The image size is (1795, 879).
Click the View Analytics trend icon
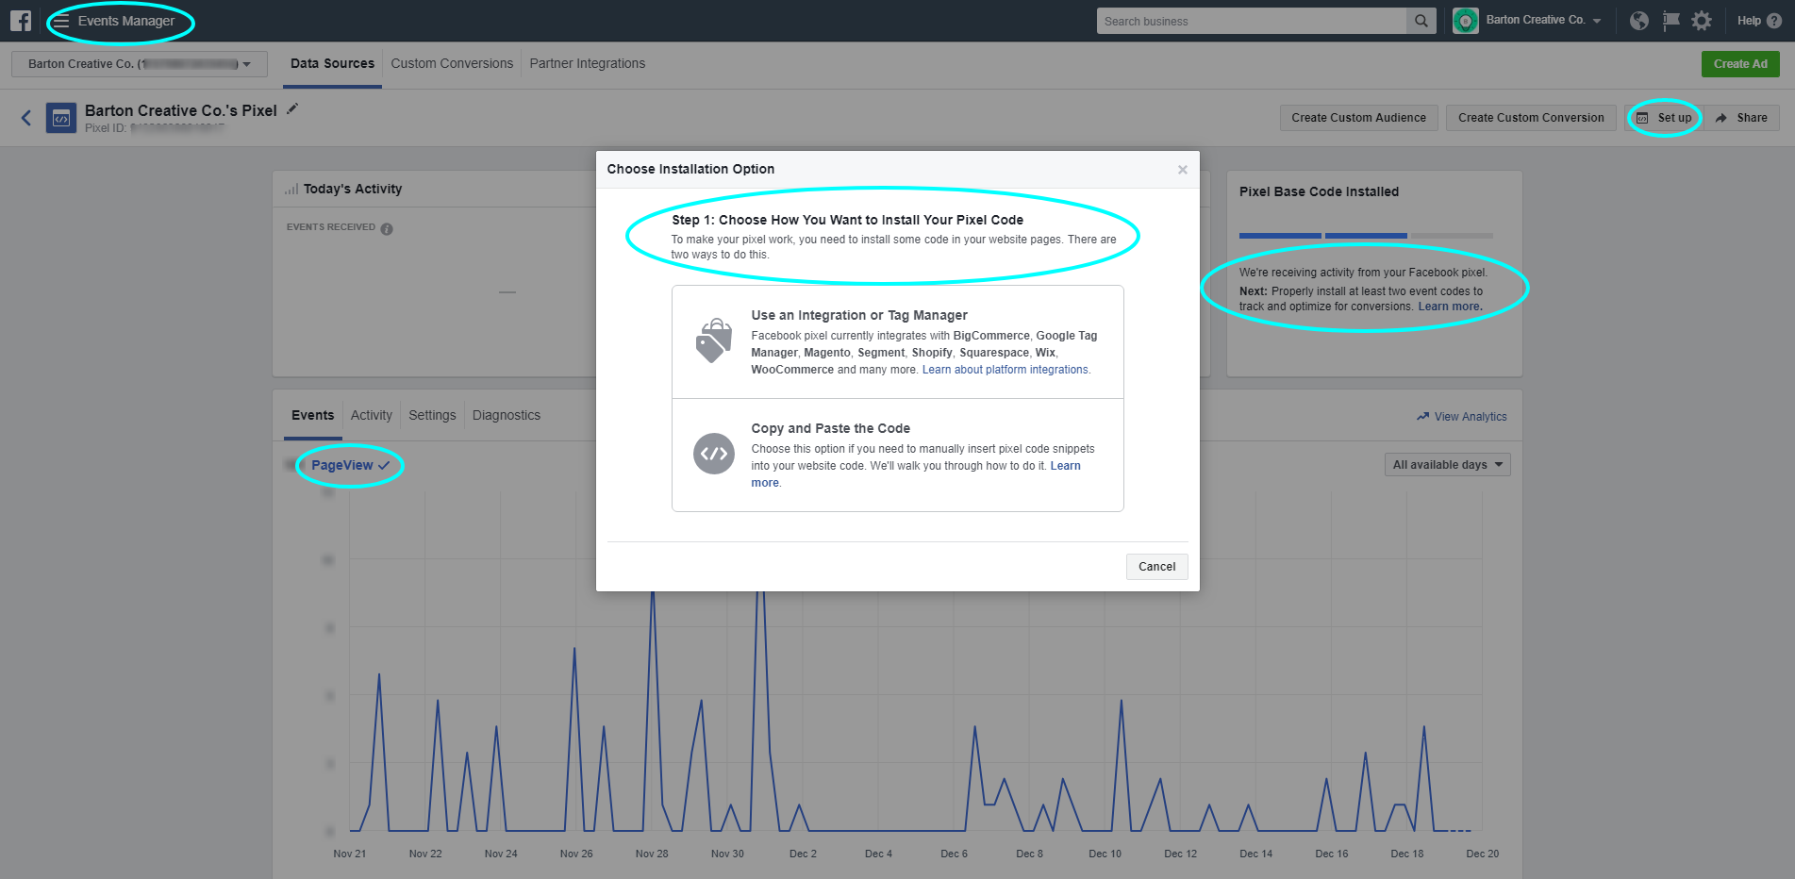[1422, 416]
